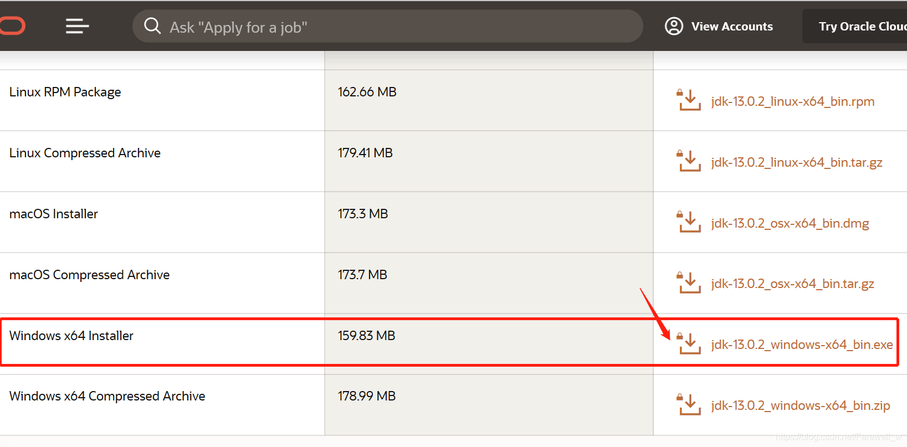Download jdk-13.0.2_windows-x64_bin.zip
Viewport: 907px width, 447px height.
click(801, 406)
